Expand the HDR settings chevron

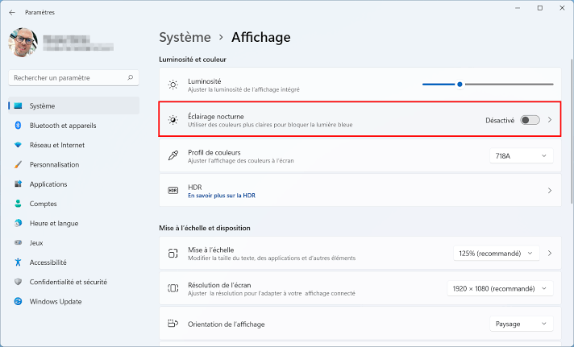(x=550, y=191)
